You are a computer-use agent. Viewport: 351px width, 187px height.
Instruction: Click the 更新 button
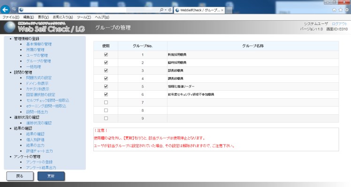51,176
